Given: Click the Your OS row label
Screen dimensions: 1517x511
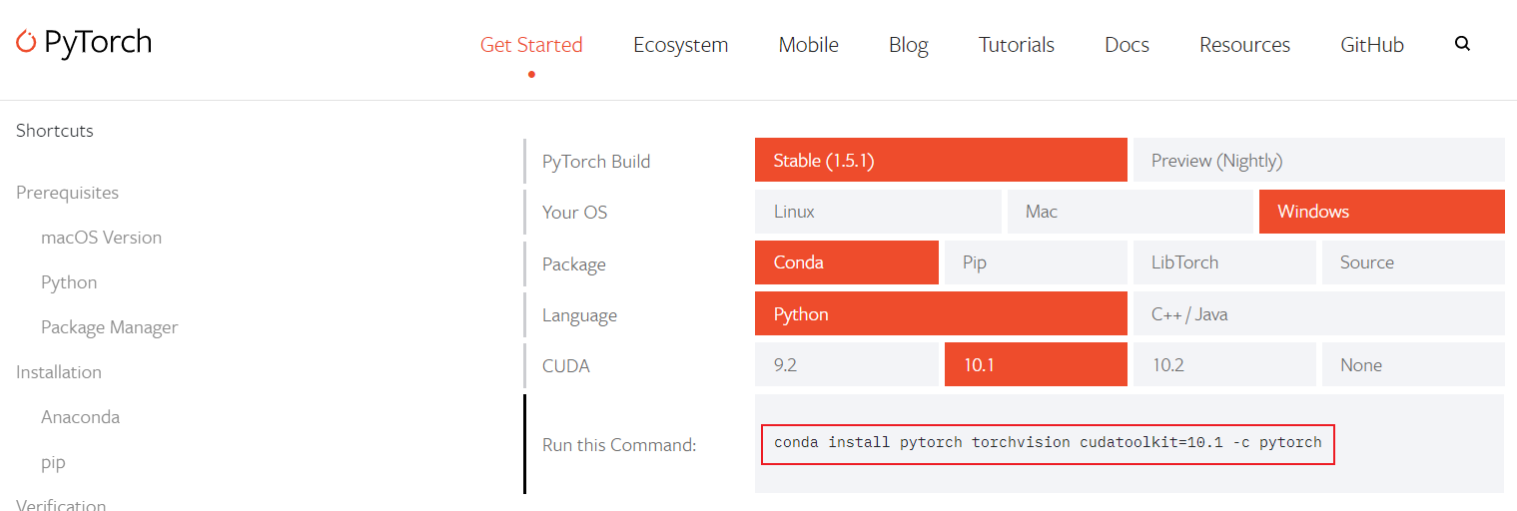Looking at the screenshot, I should click(x=574, y=213).
